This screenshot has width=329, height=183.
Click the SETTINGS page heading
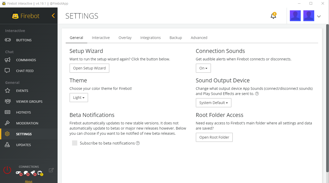coord(82,16)
